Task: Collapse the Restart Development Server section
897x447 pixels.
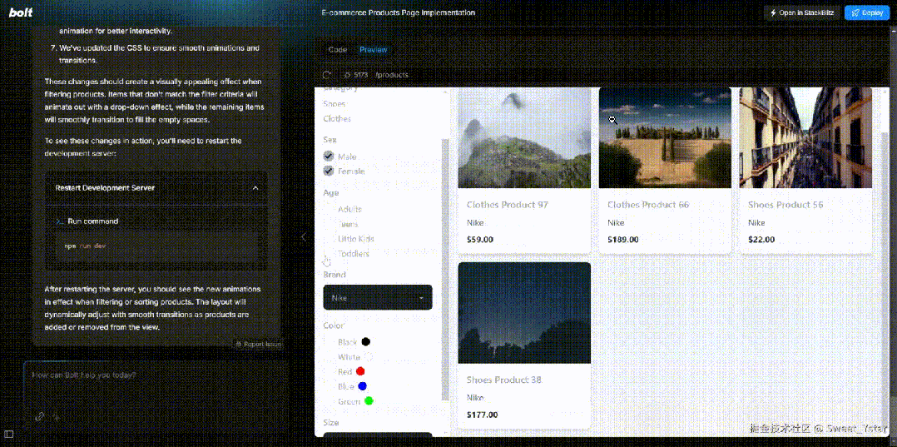Action: (255, 188)
